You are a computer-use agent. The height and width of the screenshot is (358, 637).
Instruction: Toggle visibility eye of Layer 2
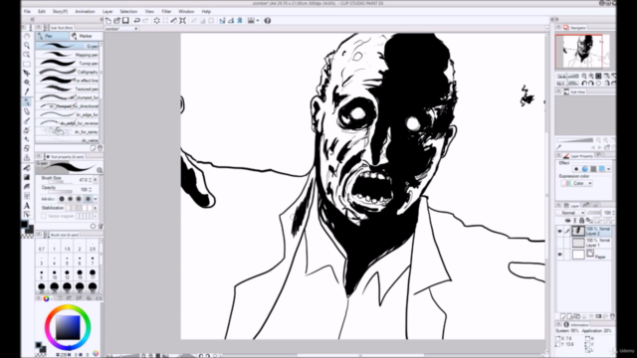coord(559,231)
